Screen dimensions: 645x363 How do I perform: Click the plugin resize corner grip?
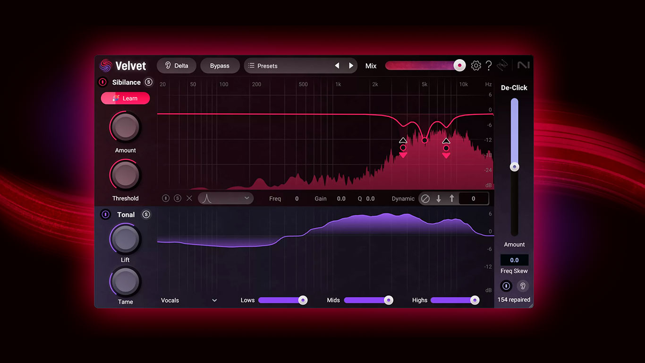(531, 305)
